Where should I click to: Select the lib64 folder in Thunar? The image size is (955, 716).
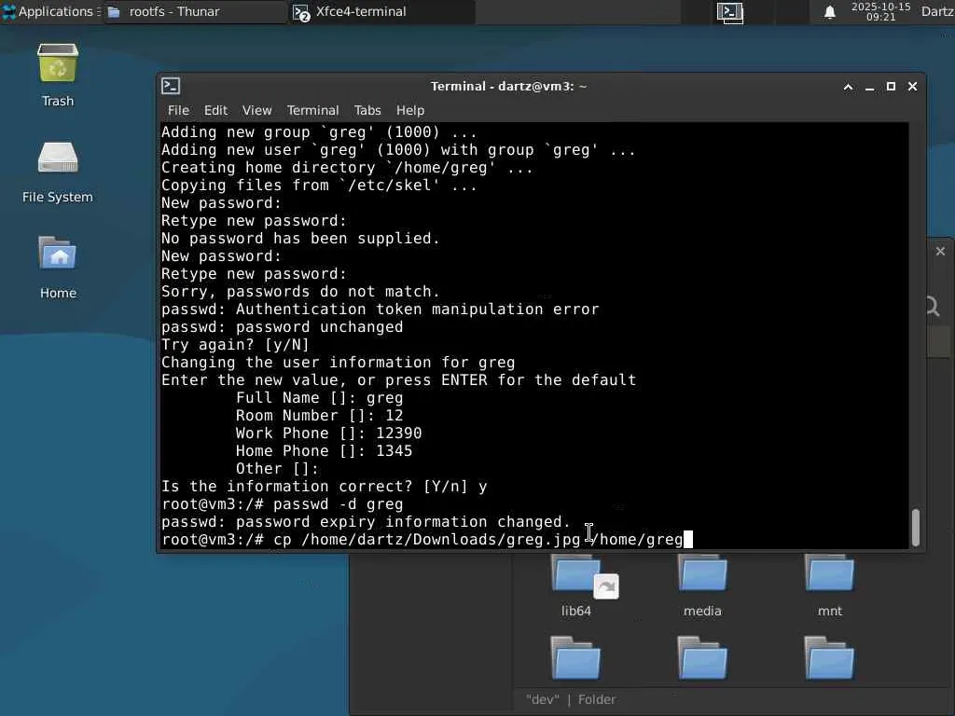(x=576, y=586)
